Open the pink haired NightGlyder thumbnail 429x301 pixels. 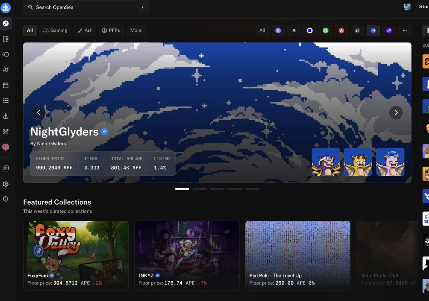[390, 162]
